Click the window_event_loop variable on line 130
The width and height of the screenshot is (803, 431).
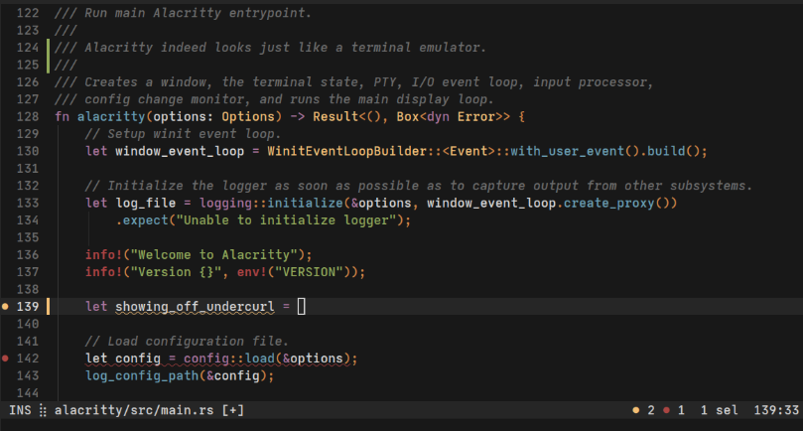[180, 151]
